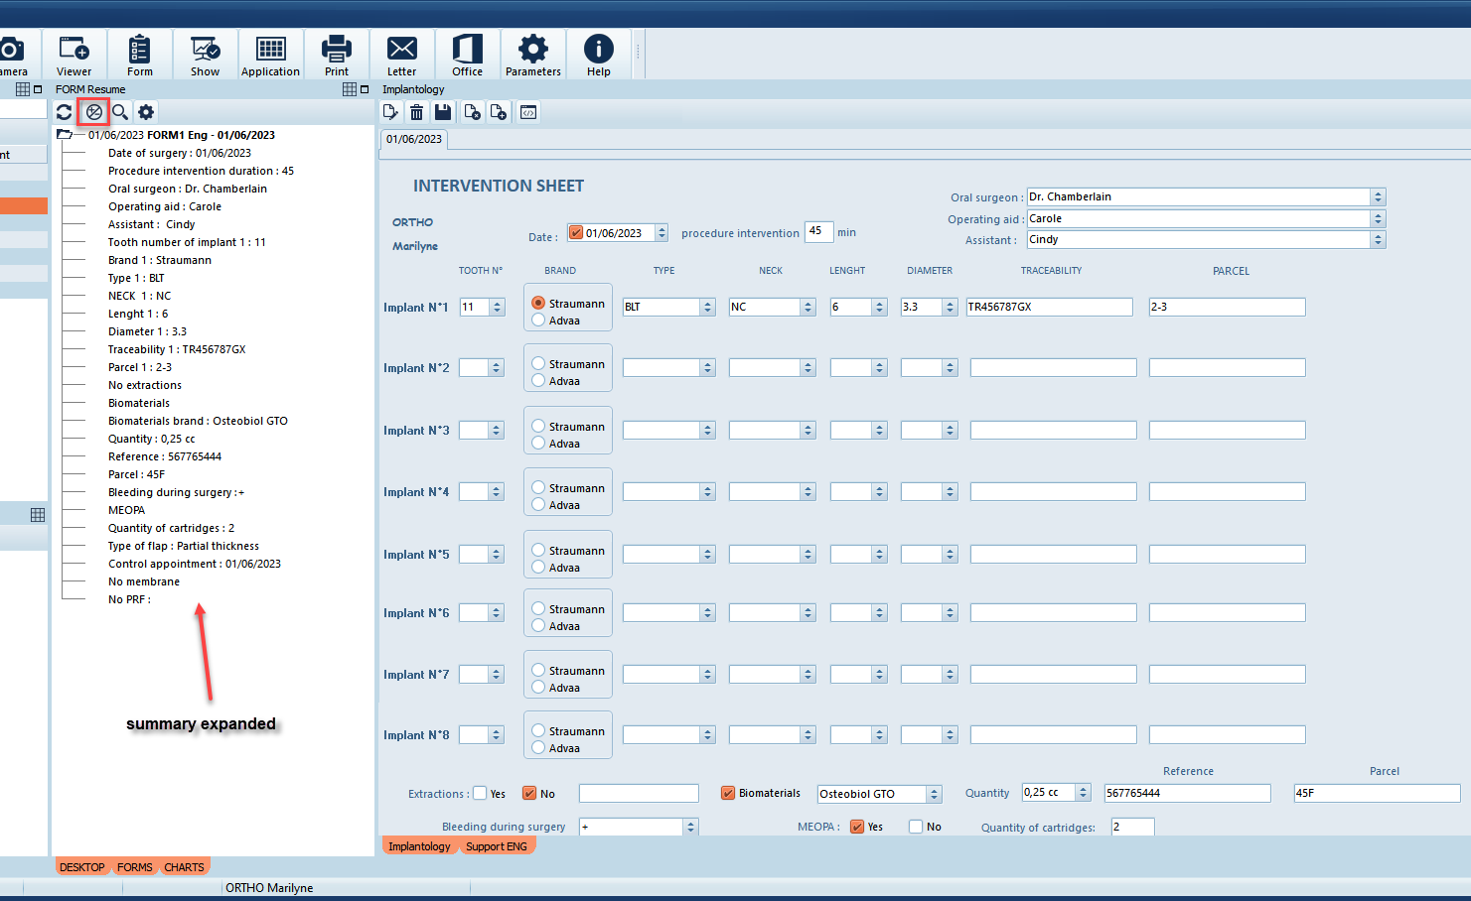Check the Extractions Yes checkbox
Image resolution: width=1471 pixels, height=901 pixels.
[x=481, y=793]
